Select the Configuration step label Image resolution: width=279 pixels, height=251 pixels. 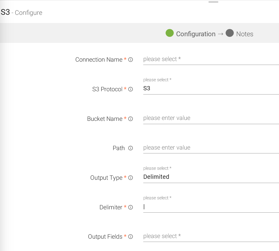point(196,34)
